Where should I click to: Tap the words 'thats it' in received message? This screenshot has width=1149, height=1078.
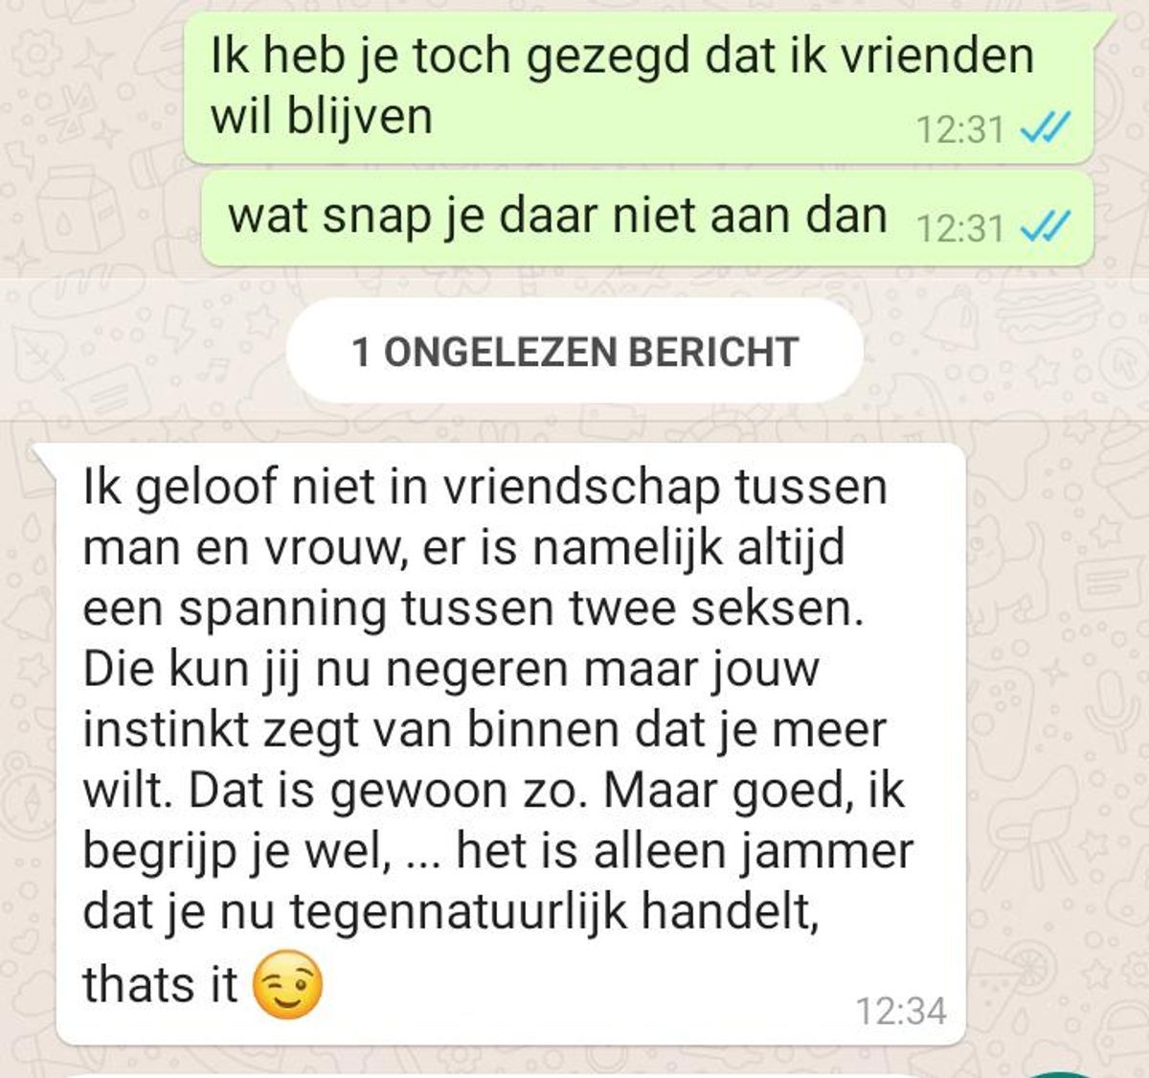(x=160, y=984)
